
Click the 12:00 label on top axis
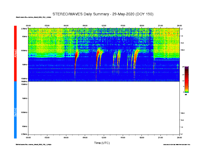(104, 25)
